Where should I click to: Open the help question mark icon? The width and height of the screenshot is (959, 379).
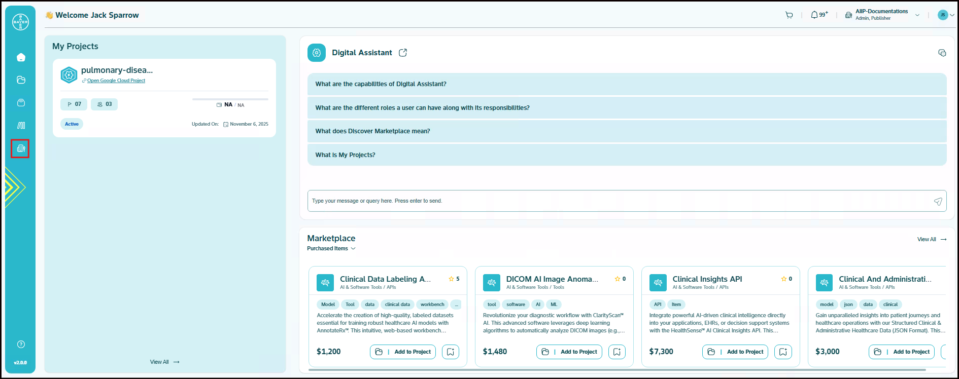click(x=21, y=345)
